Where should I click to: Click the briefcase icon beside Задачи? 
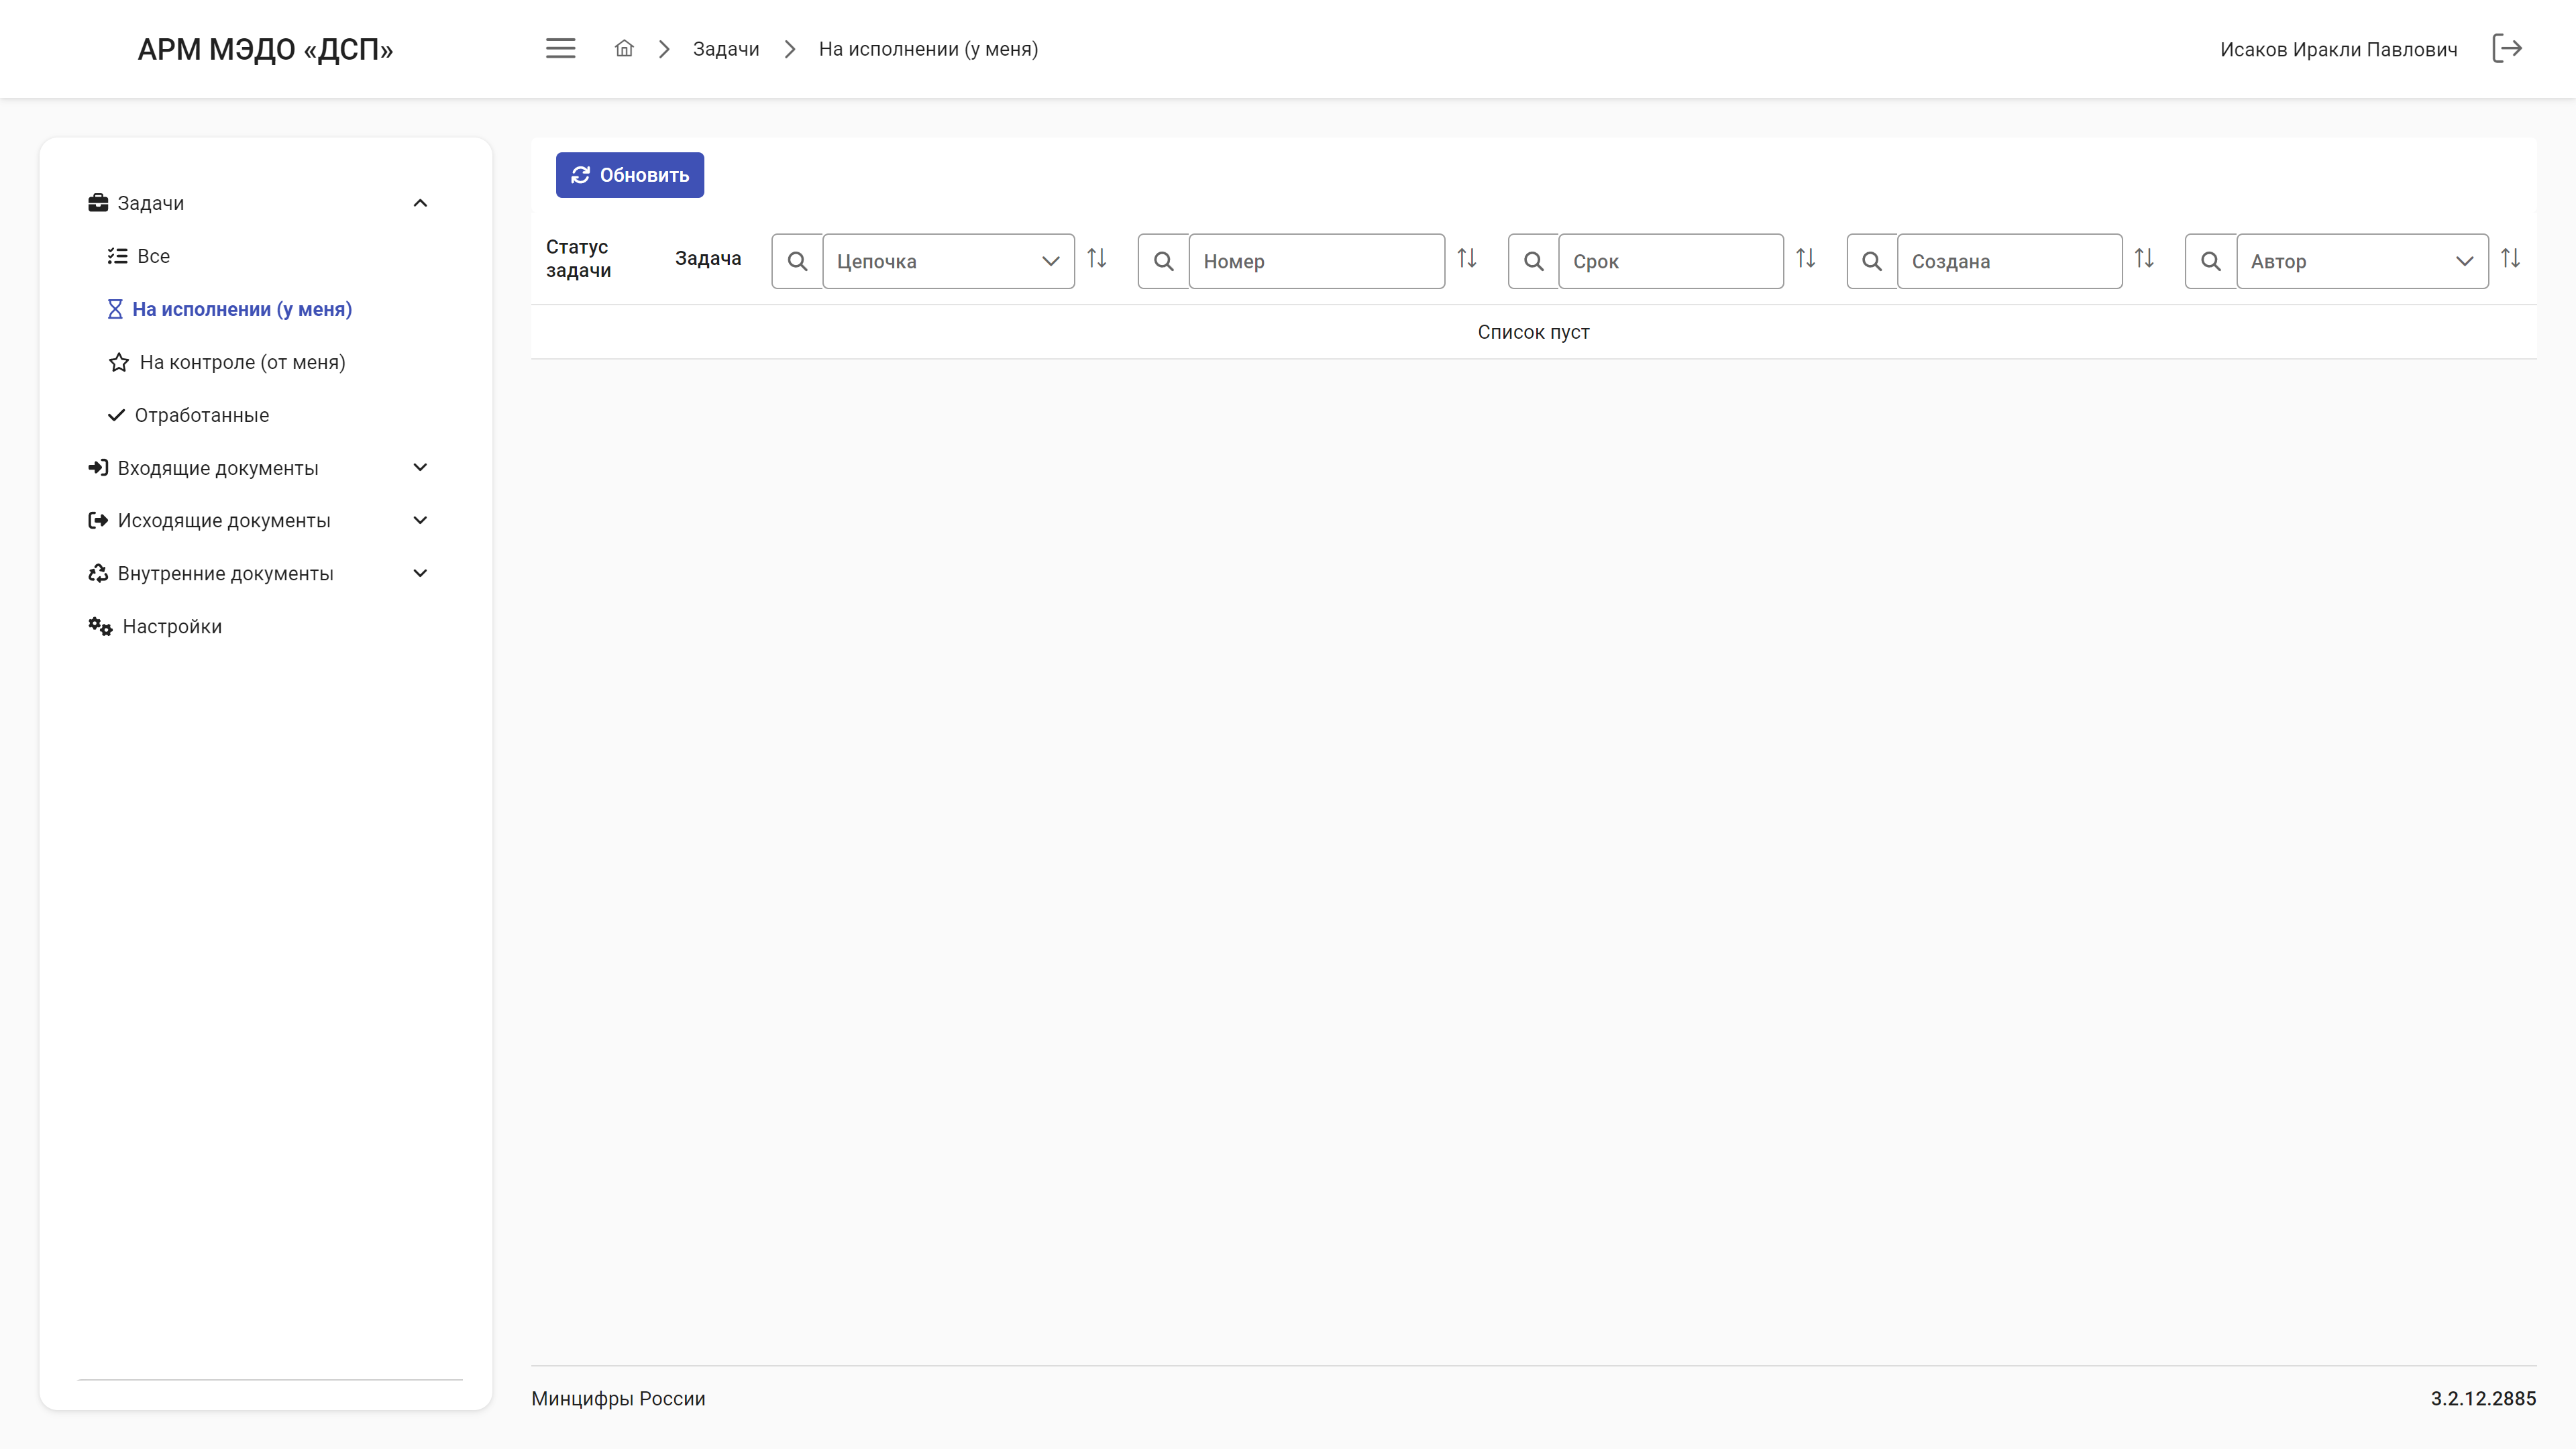(x=98, y=203)
